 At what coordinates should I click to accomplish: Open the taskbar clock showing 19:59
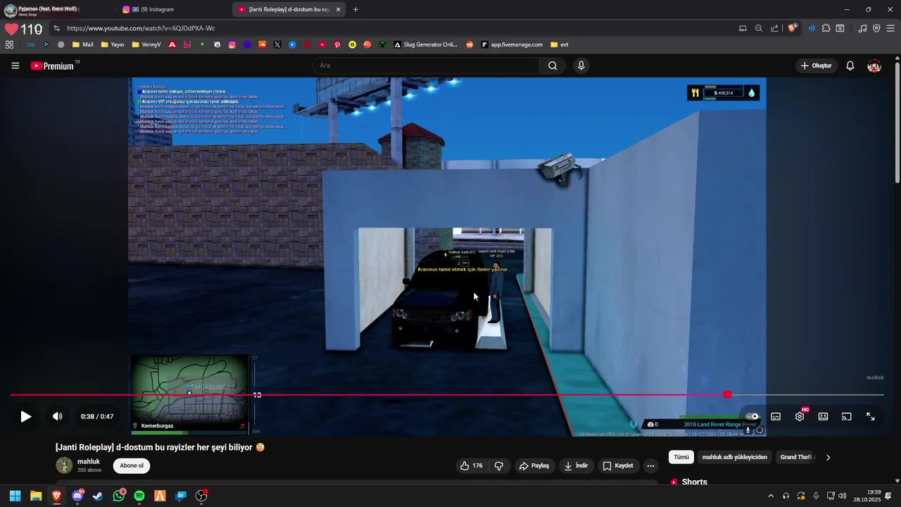867,496
